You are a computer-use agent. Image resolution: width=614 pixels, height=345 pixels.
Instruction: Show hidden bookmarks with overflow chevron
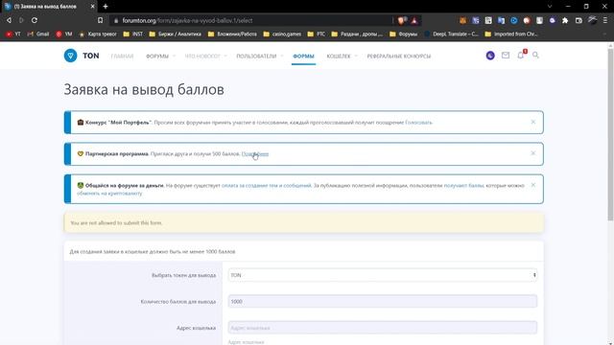605,34
